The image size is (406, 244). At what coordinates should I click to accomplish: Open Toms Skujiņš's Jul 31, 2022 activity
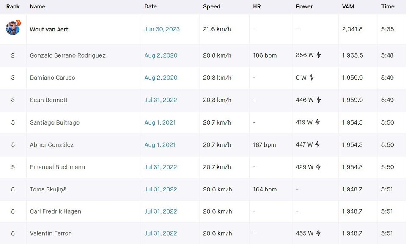tap(161, 189)
